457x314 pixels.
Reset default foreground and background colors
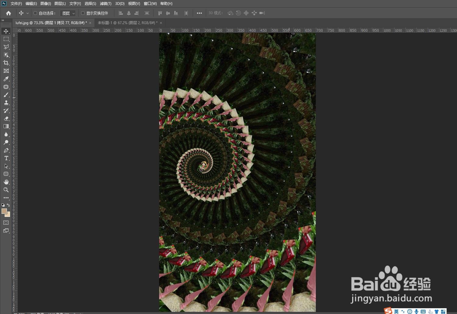click(x=3, y=205)
